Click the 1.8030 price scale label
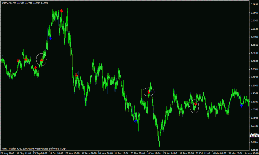 (254, 101)
